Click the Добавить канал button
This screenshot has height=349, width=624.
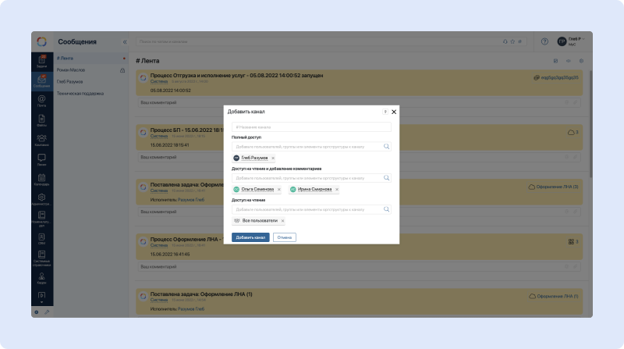pyautogui.click(x=250, y=237)
